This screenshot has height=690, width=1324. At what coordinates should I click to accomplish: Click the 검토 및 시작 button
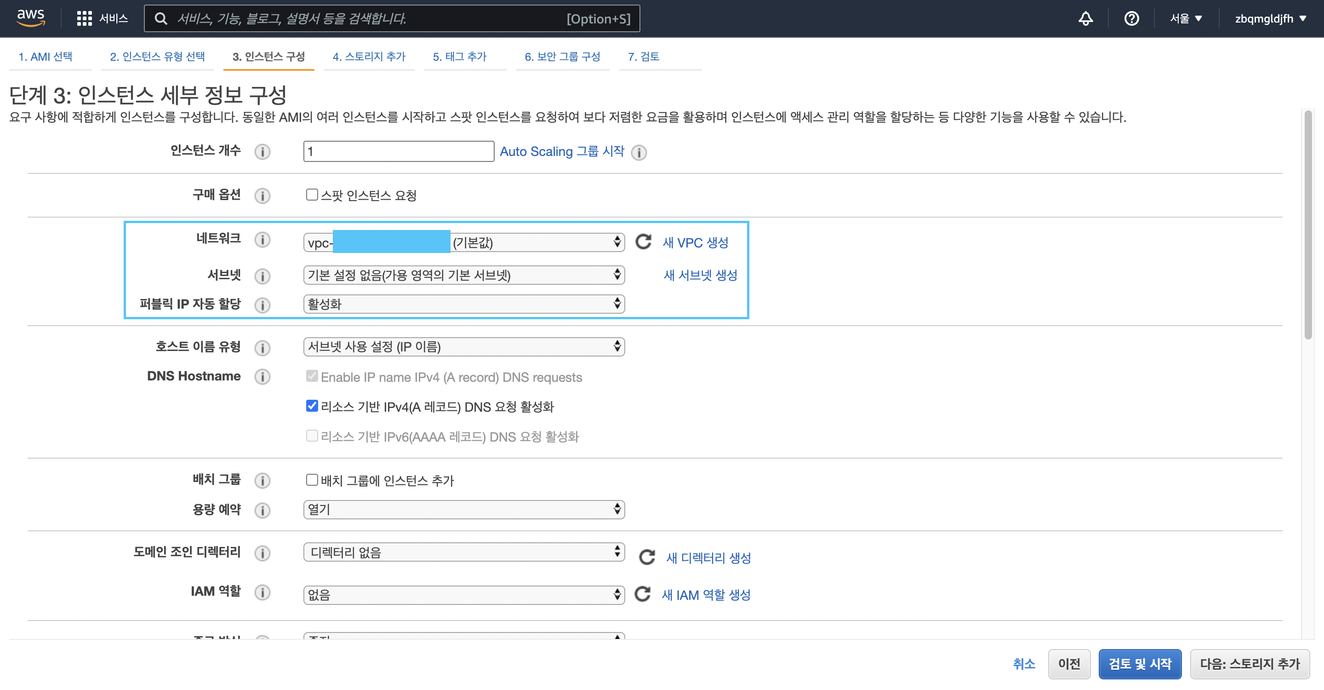[1140, 663]
